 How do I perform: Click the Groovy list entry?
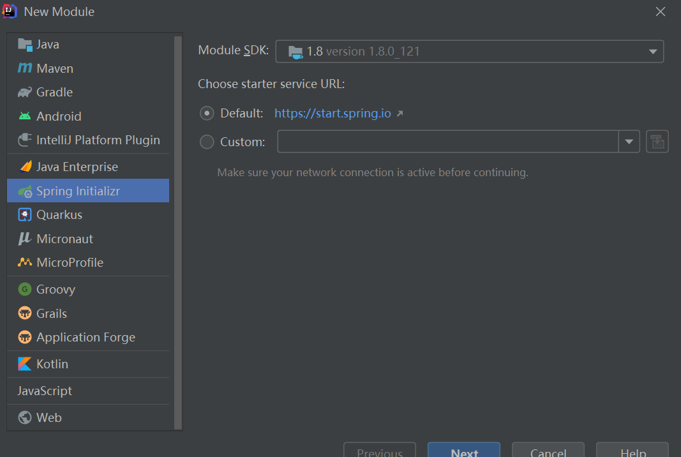[88, 289]
